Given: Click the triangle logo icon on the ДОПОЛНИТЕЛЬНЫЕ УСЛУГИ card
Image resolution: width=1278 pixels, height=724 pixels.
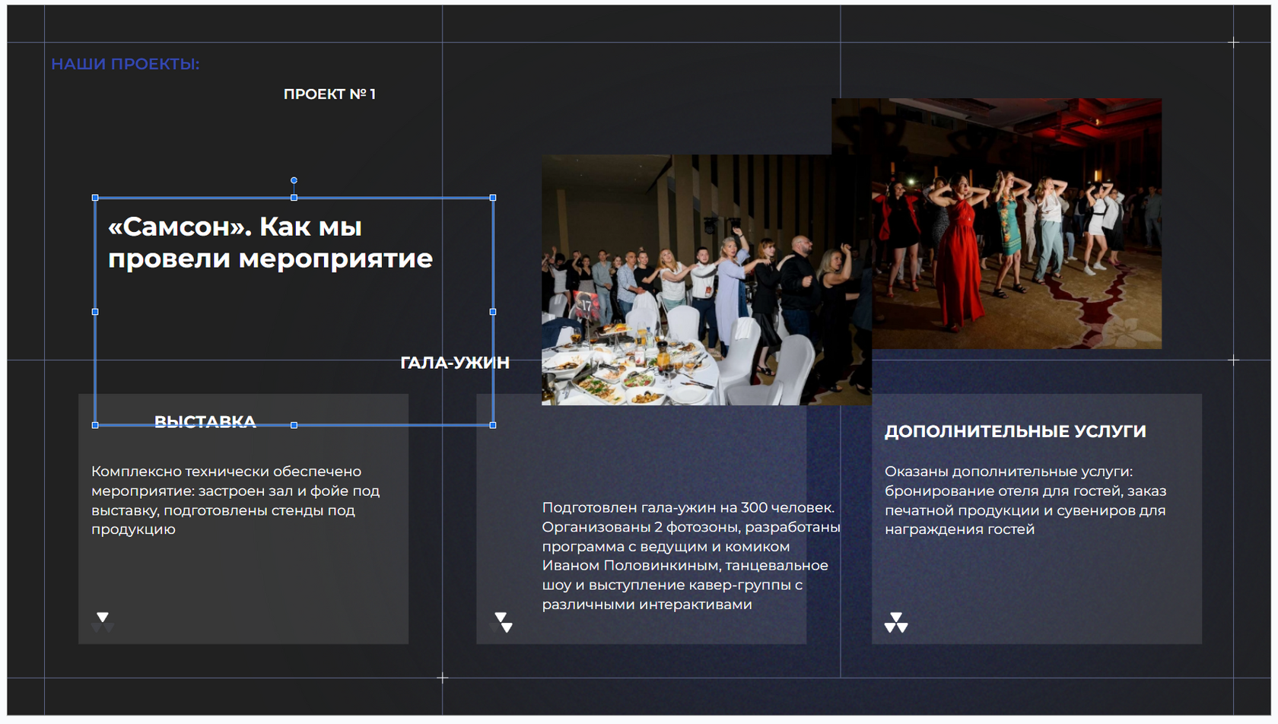Looking at the screenshot, I should pos(895,622).
